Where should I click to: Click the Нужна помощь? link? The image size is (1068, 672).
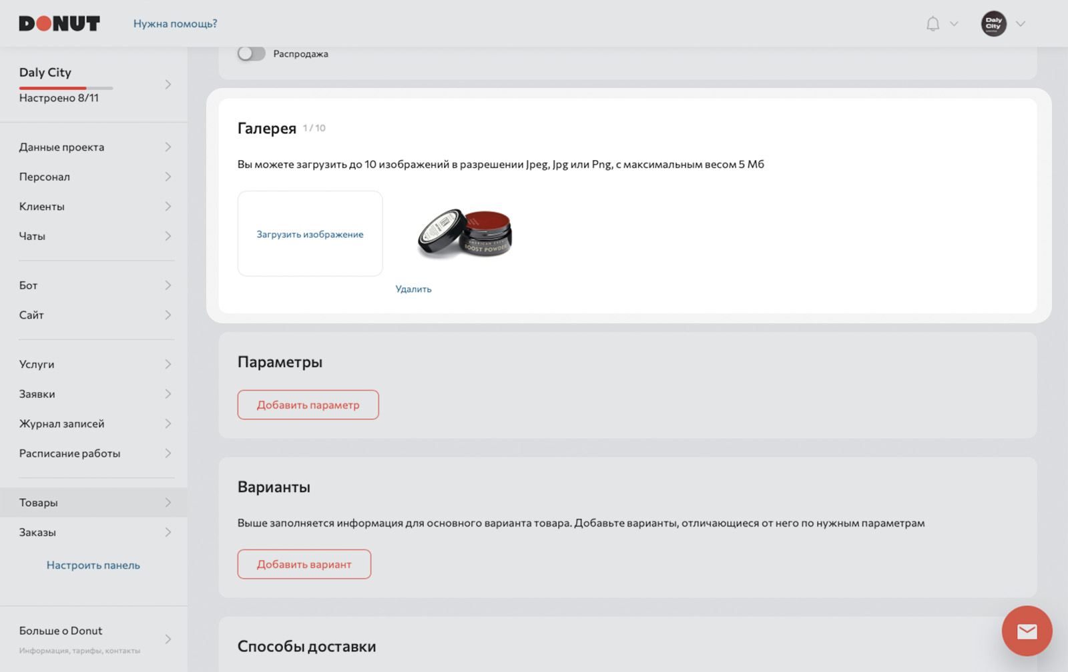(x=175, y=24)
